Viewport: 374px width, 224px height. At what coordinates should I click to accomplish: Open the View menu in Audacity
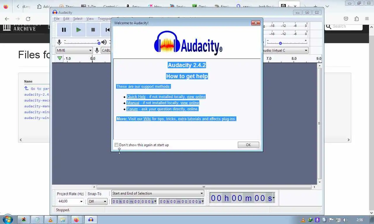(90, 19)
